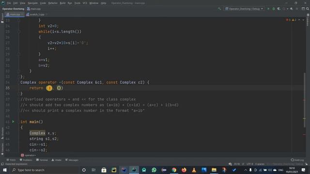The image size is (310, 174).
Task: Click the Build hammer icon
Action: click(219, 9)
